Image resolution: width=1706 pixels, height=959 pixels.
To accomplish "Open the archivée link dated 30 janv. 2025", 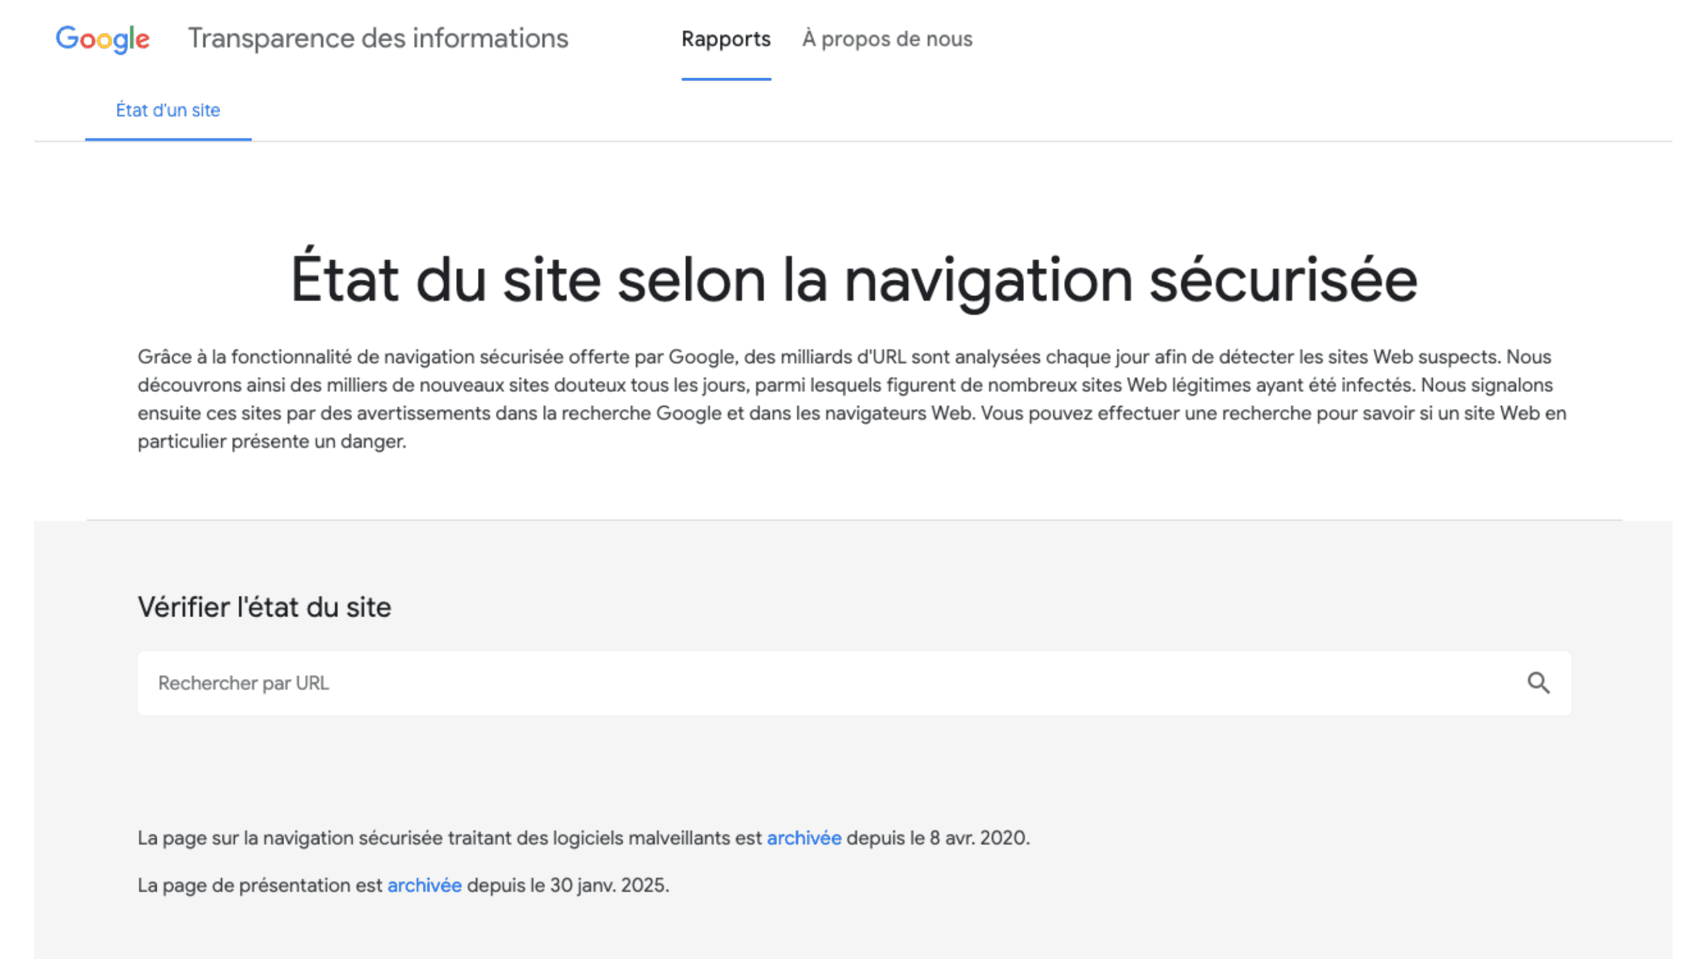I will tap(424, 885).
